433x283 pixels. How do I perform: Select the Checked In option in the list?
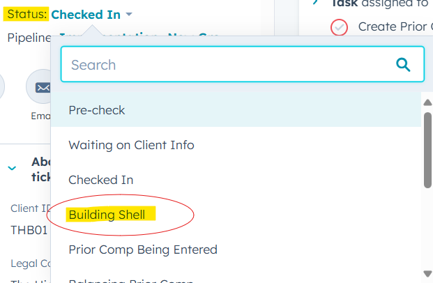pos(100,180)
